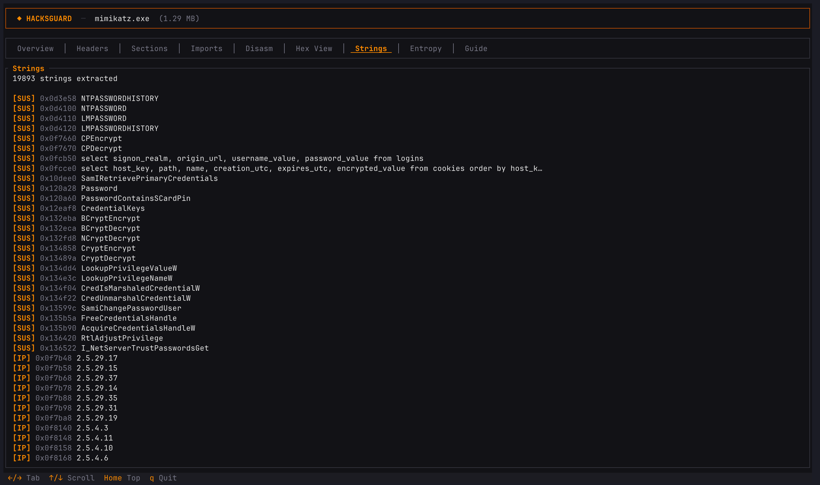820x485 pixels.
Task: Switch to the Headers tab
Action: tap(92, 48)
